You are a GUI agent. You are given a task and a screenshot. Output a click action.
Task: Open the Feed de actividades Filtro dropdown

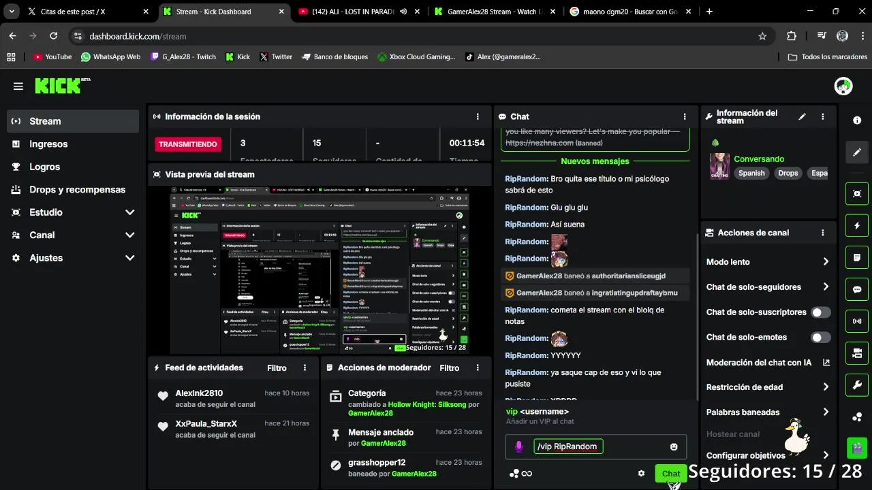pyautogui.click(x=277, y=367)
